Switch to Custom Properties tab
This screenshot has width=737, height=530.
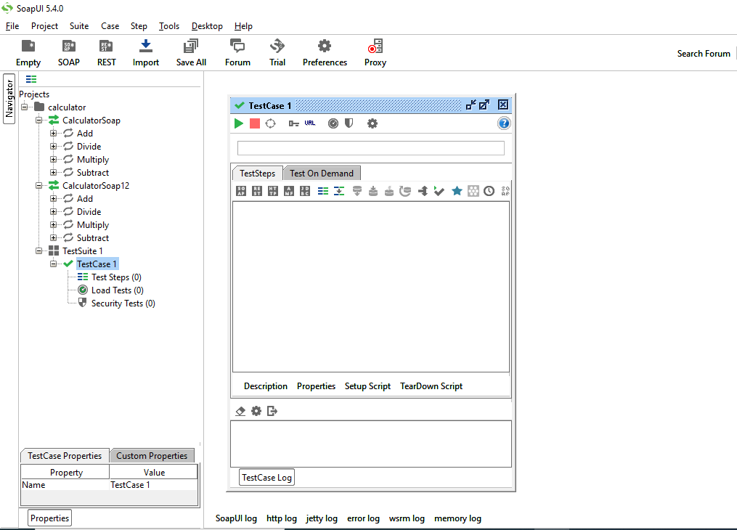152,456
